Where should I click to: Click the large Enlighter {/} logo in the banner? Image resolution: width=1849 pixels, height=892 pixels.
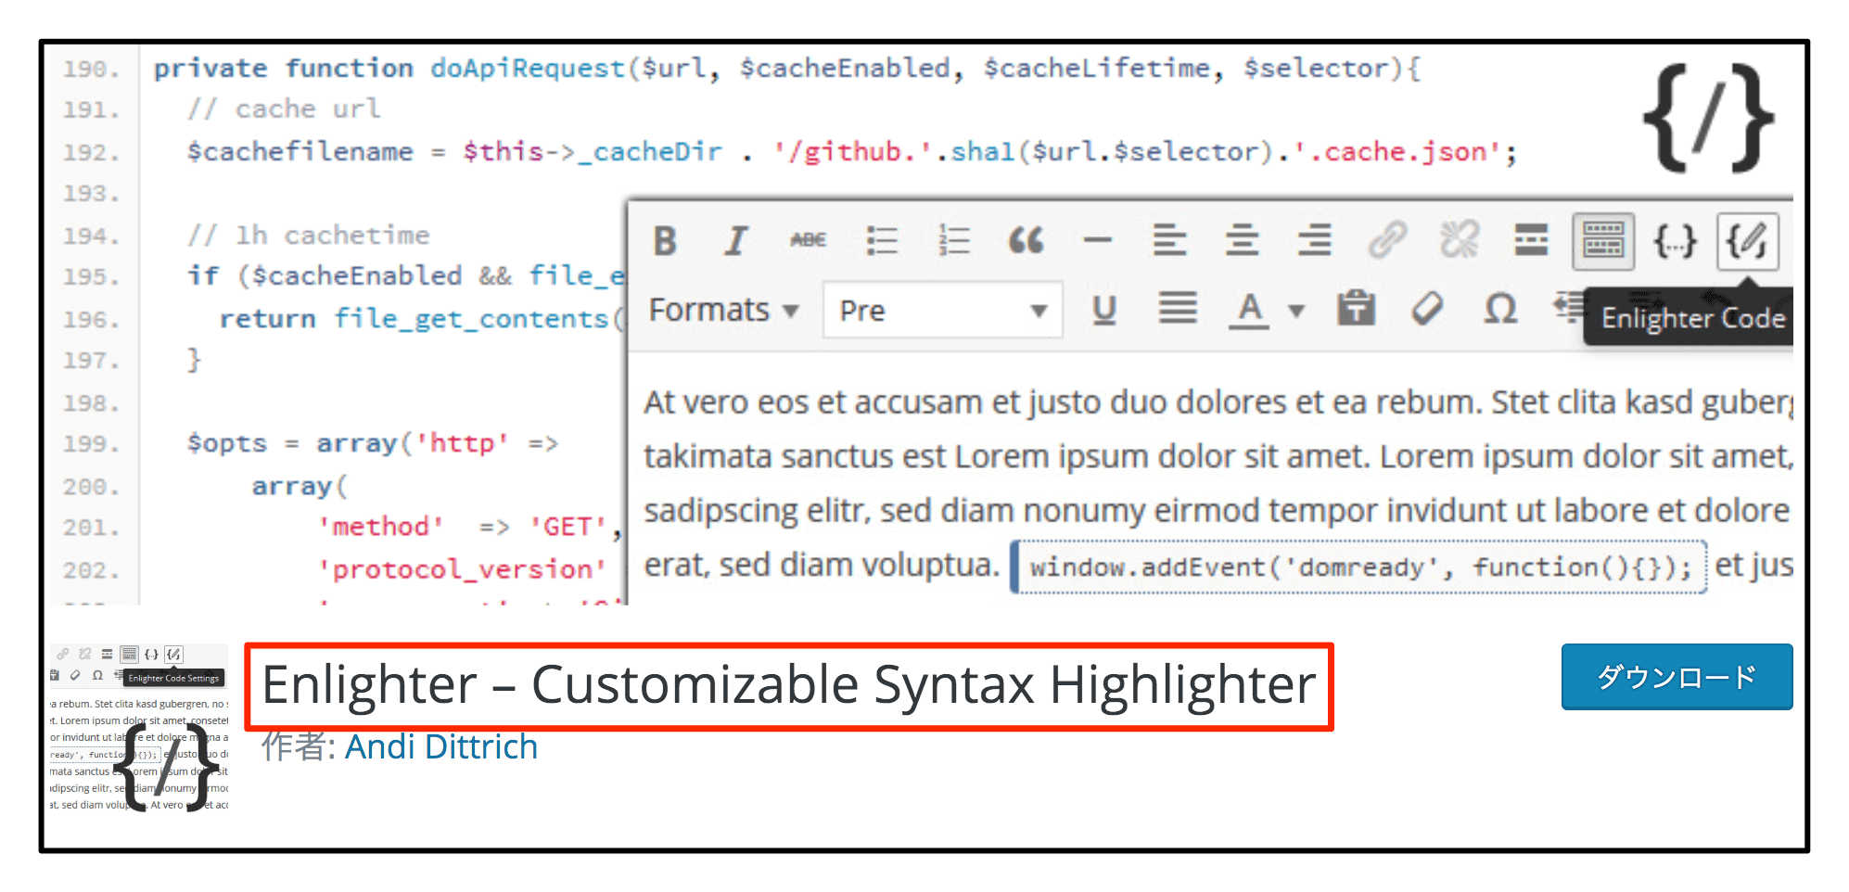point(1707,118)
